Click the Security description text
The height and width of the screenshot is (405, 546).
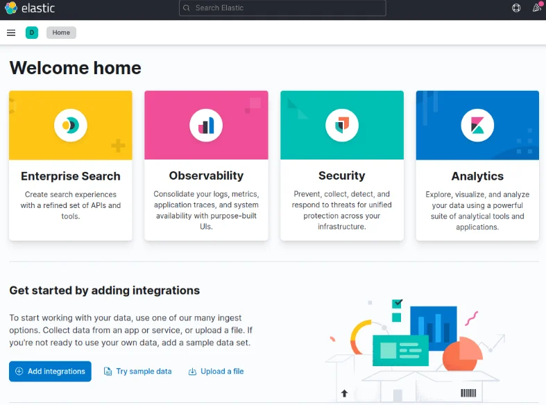(x=342, y=210)
